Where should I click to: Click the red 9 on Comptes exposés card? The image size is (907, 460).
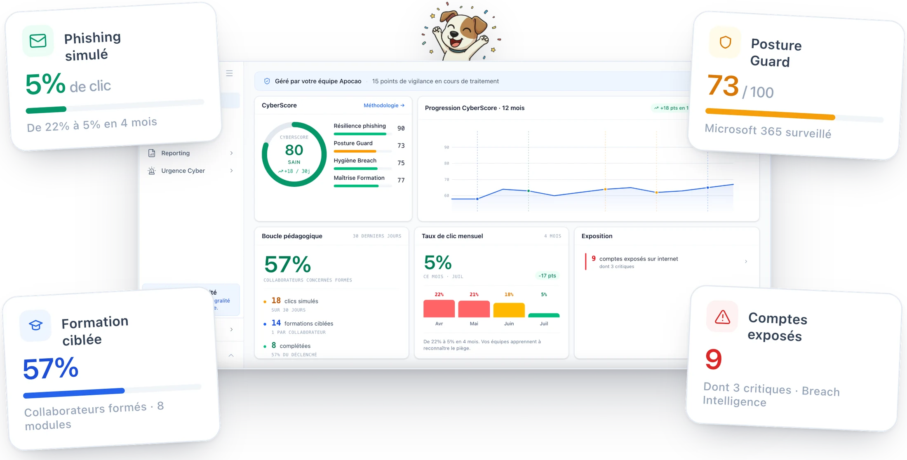coord(714,359)
